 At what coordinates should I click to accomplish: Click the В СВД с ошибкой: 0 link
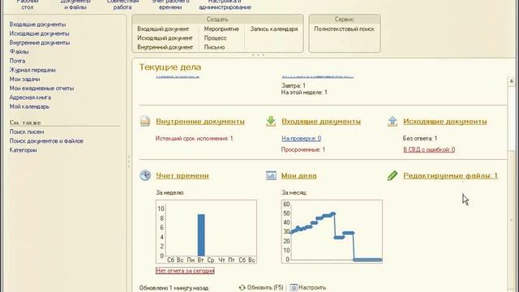[x=429, y=149]
